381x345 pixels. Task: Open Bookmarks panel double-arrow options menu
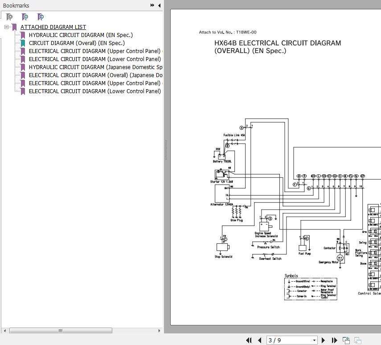(x=152, y=5)
